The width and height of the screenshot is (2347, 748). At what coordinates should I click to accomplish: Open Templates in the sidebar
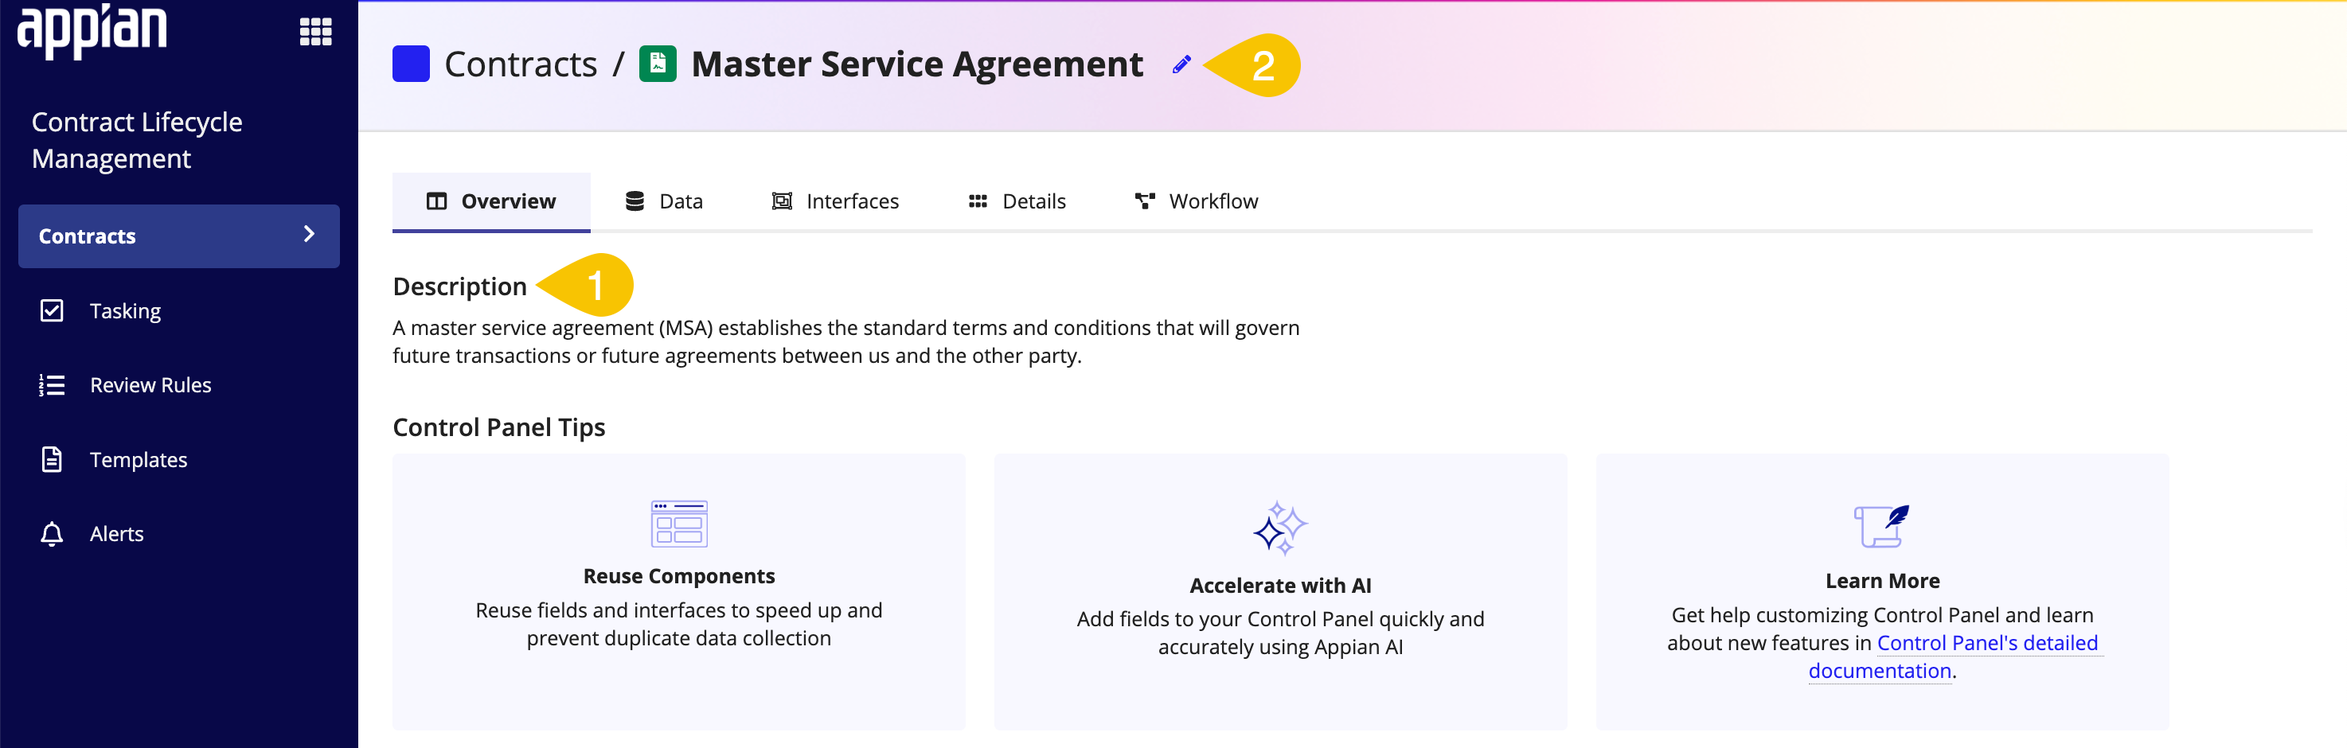139,459
